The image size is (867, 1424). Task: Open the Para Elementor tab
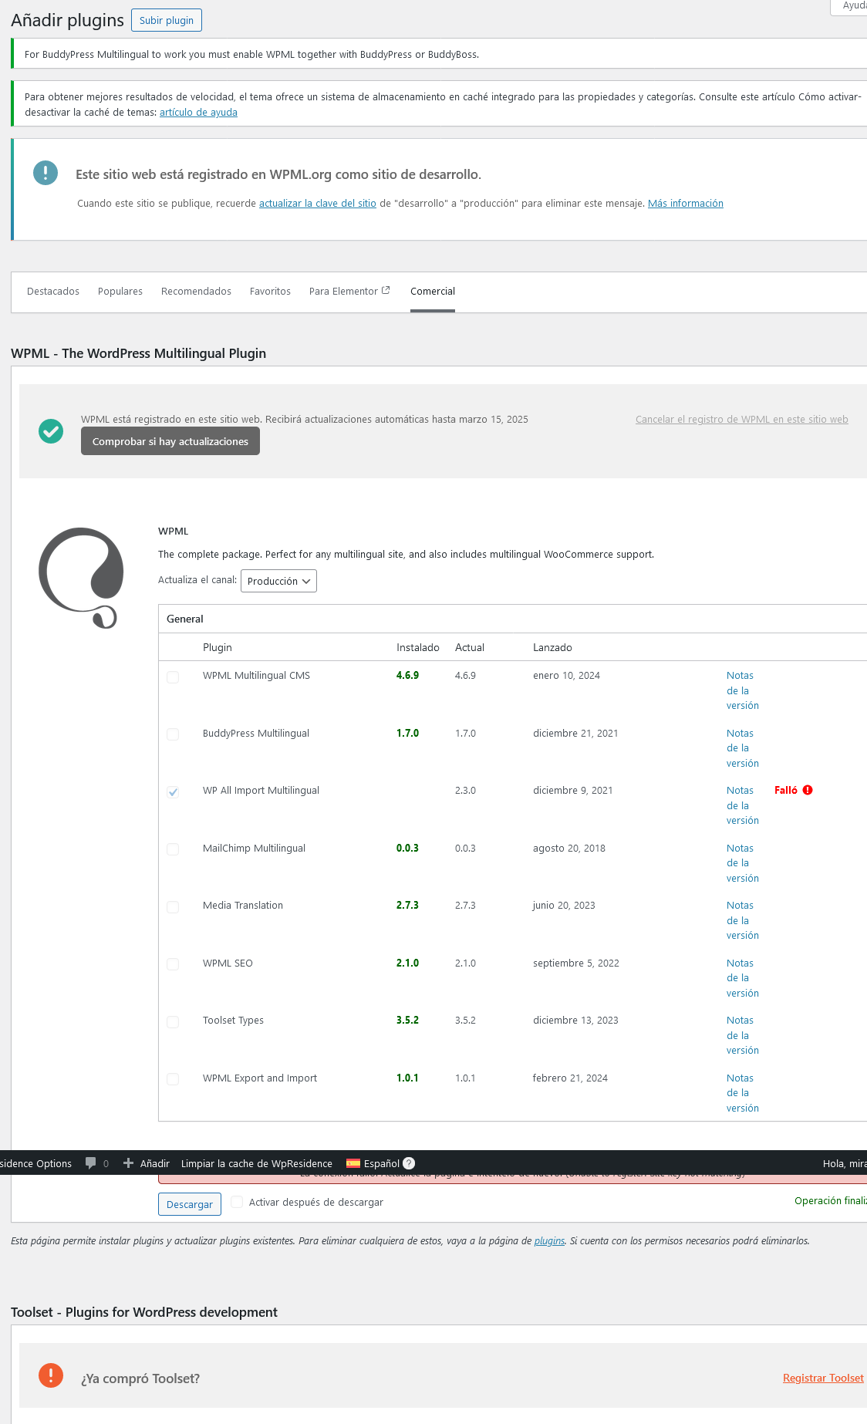(x=349, y=292)
